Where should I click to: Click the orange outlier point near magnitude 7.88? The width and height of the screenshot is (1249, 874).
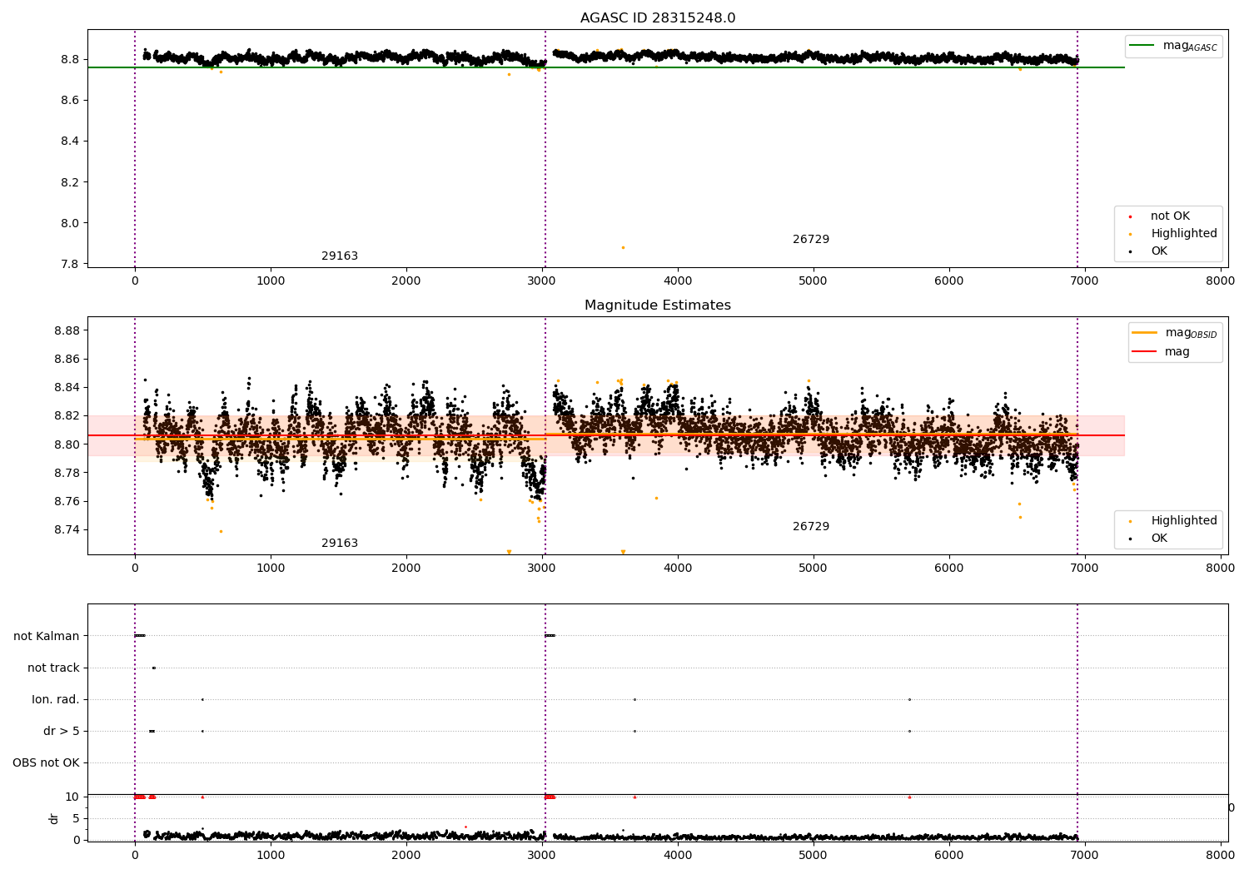tap(623, 247)
